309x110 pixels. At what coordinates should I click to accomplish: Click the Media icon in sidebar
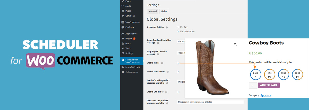[123, 6]
